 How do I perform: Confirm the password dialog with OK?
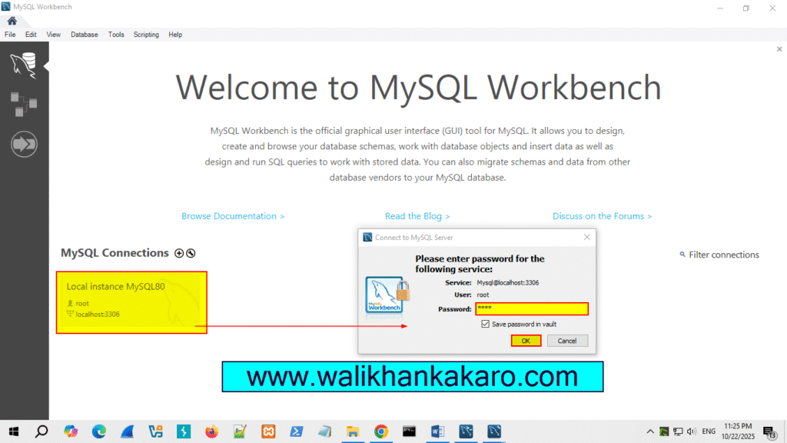pos(526,340)
